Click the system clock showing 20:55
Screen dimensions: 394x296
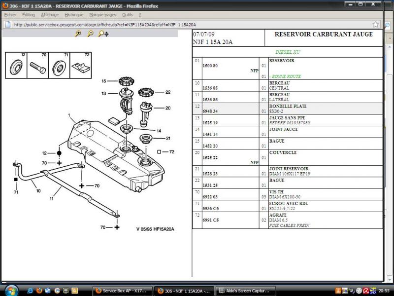tap(384, 291)
